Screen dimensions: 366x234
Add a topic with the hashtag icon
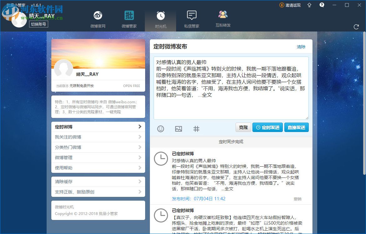coord(196,129)
